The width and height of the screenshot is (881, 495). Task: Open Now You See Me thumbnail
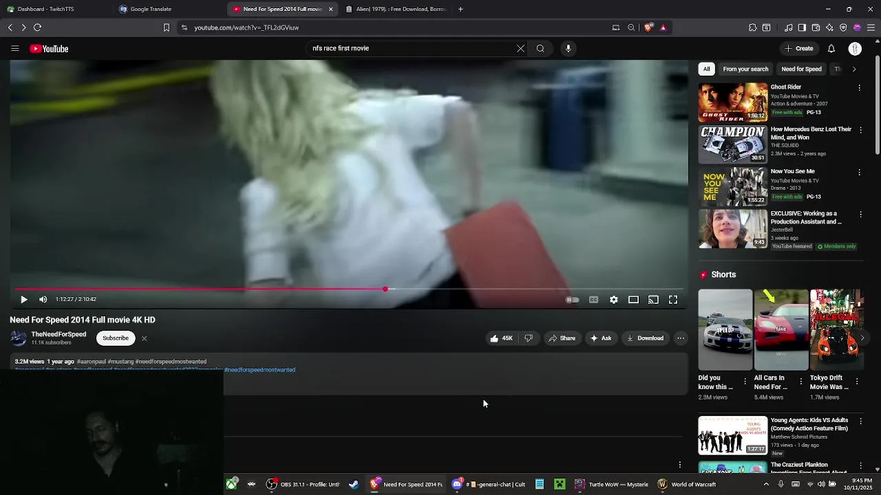pos(733,186)
